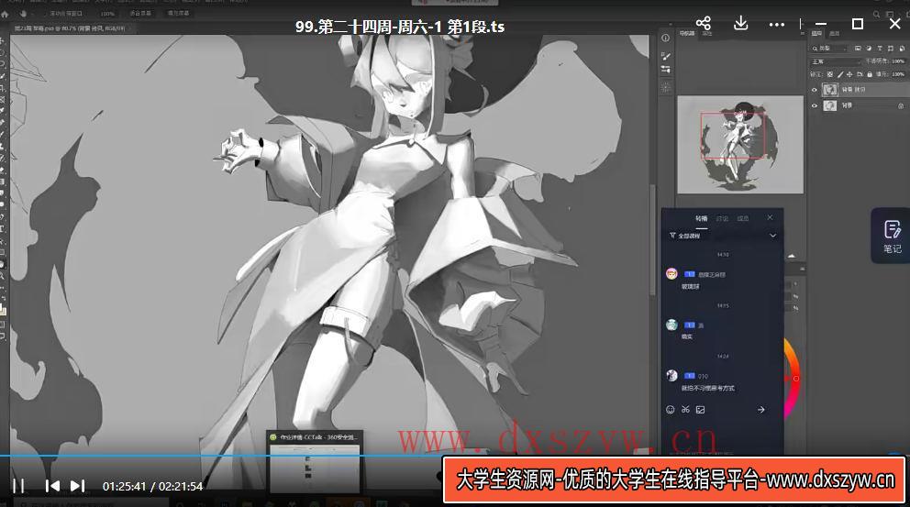Select the bottom background layer thumbnail
The width and height of the screenshot is (910, 507).
830,105
